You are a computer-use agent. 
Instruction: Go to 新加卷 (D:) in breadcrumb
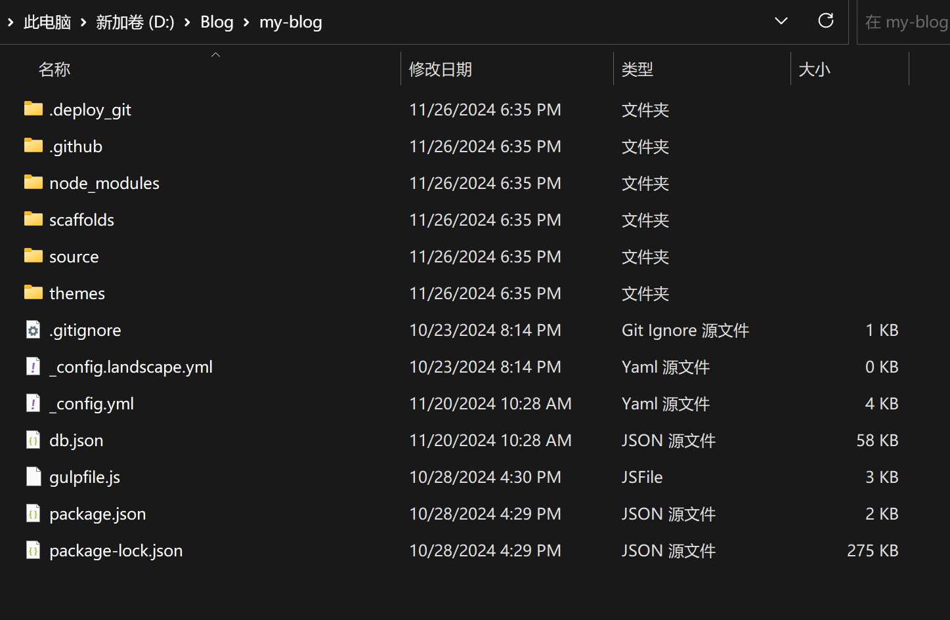tap(135, 22)
